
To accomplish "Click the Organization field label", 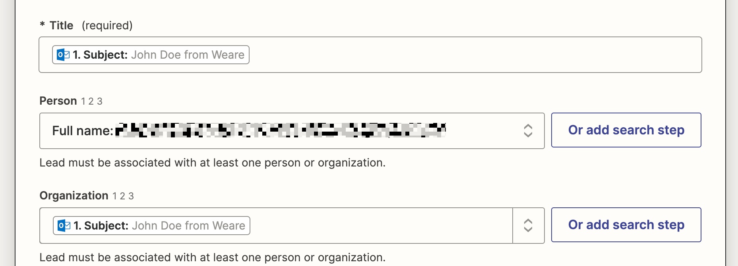I will [x=74, y=195].
